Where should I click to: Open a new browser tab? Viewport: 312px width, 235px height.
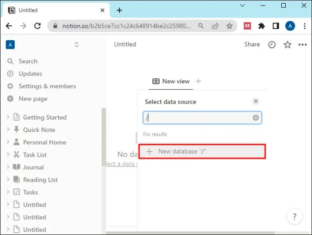click(x=119, y=10)
